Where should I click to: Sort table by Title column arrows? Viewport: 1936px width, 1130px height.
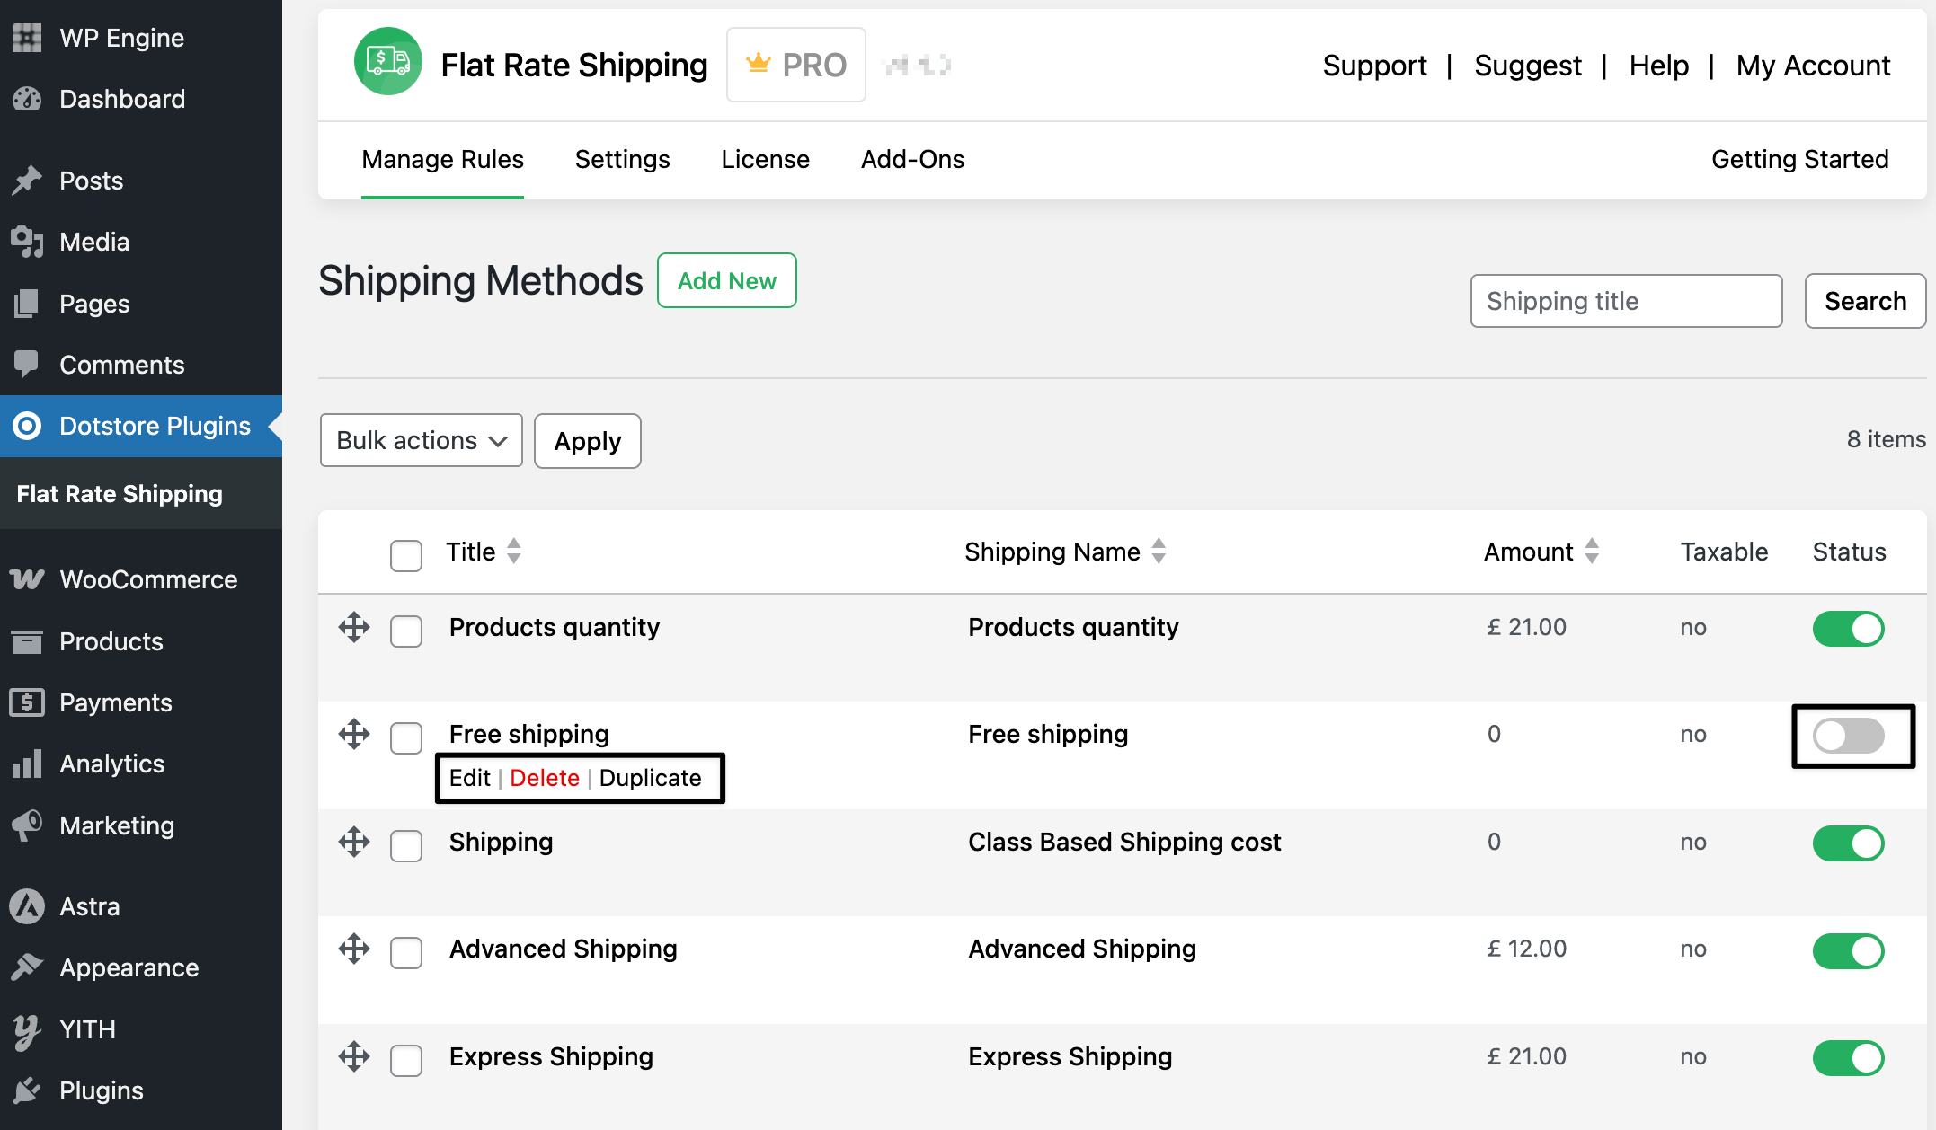(514, 551)
